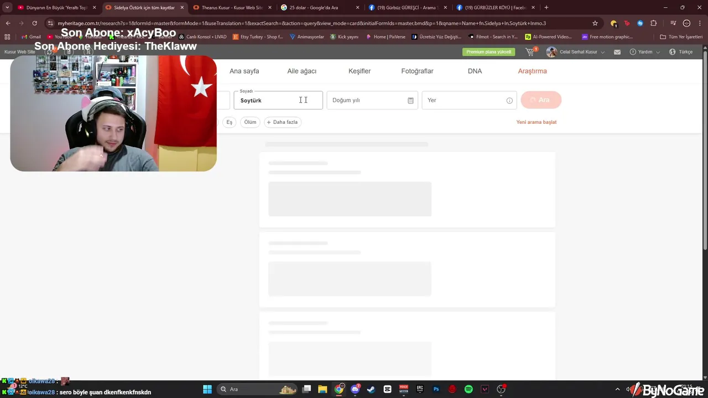Viewport: 708px width, 398px height.
Task: Open the Araştırma menu
Action: tap(532, 71)
